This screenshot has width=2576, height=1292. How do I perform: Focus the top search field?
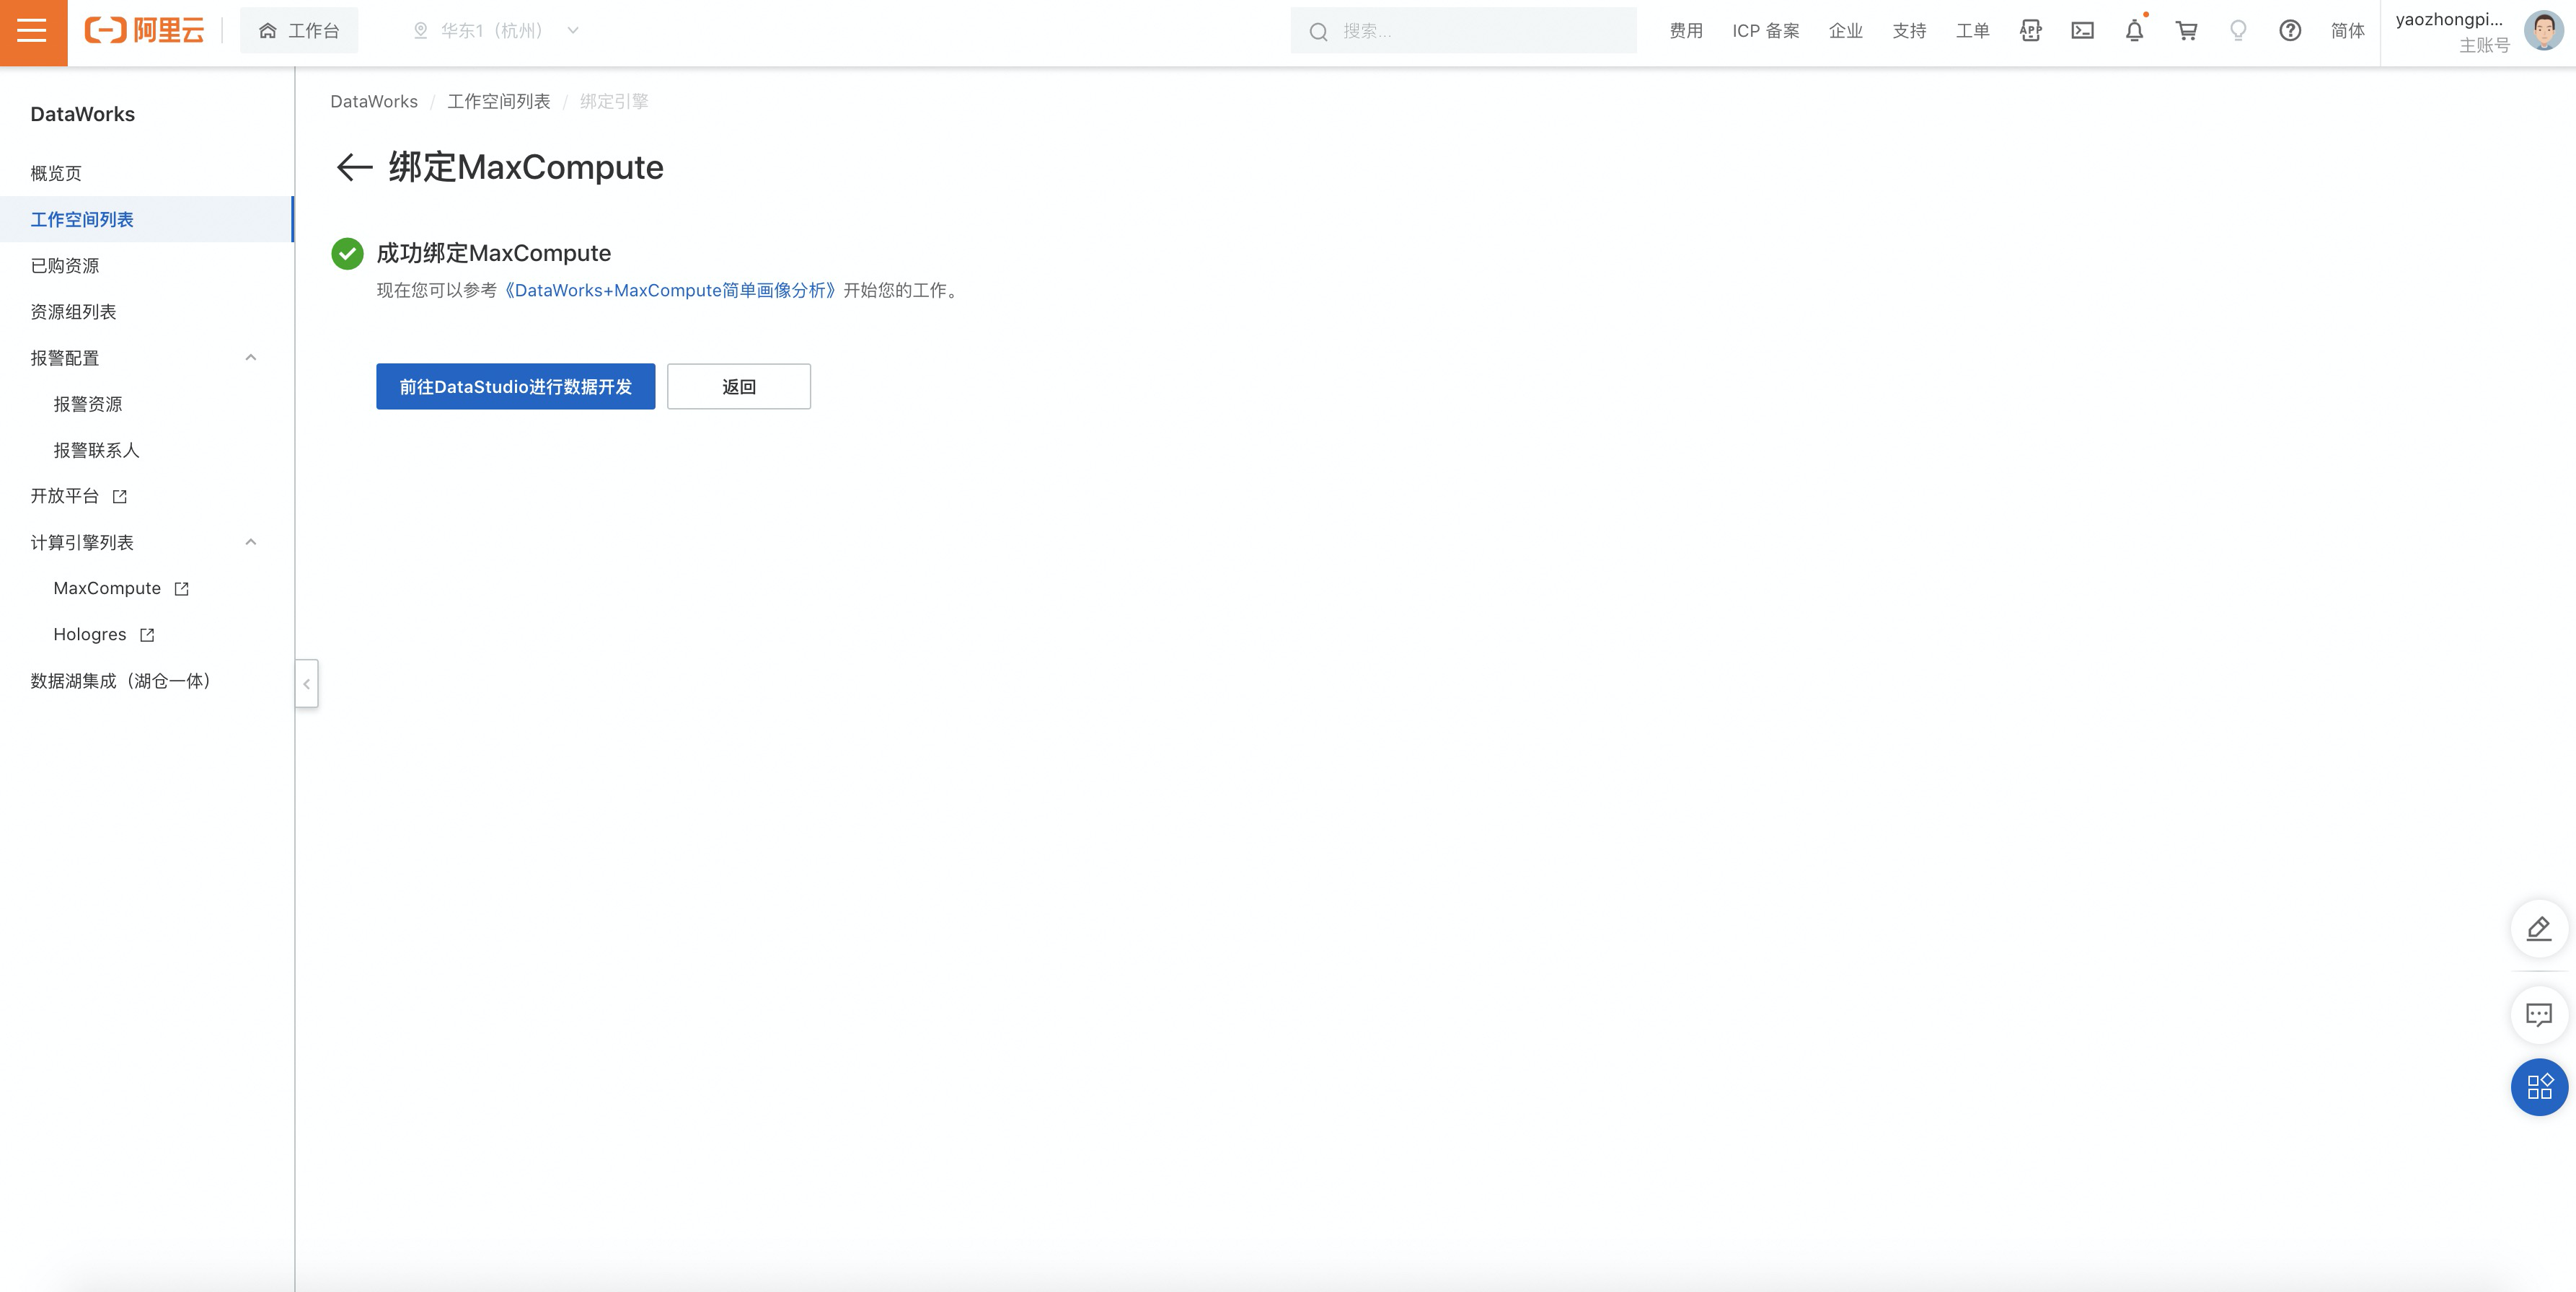pyautogui.click(x=1464, y=31)
